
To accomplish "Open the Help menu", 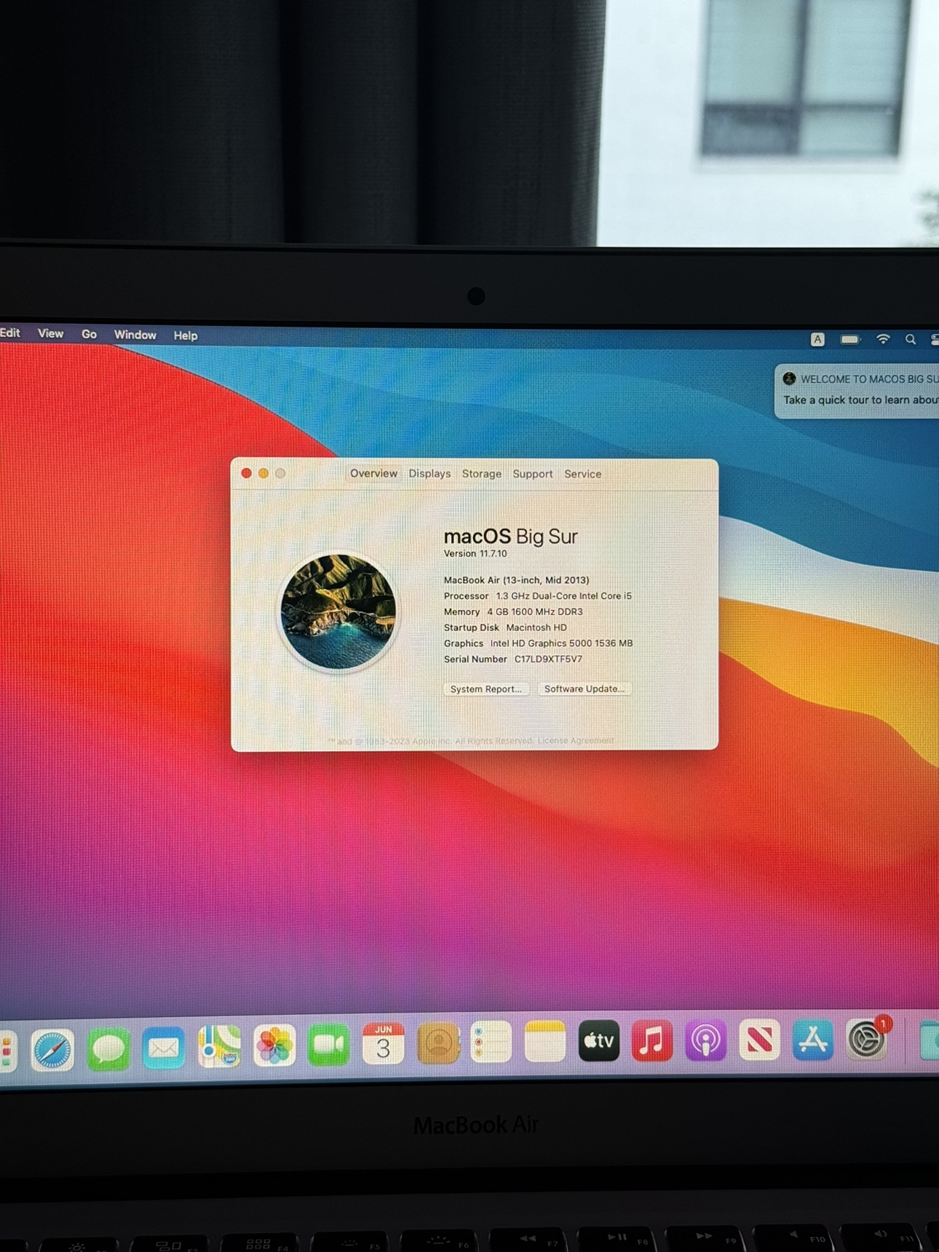I will [186, 336].
